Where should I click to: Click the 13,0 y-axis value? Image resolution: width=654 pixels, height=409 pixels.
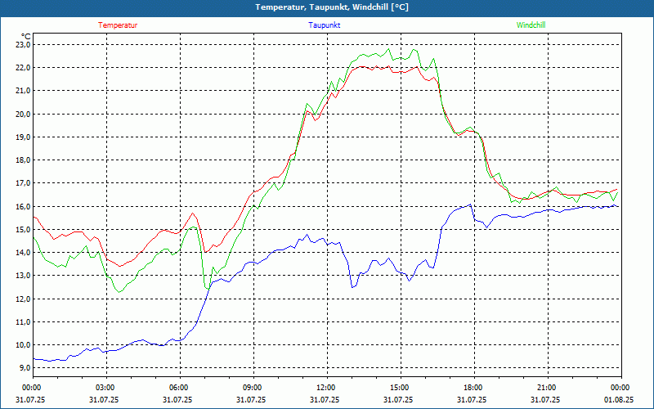23,275
